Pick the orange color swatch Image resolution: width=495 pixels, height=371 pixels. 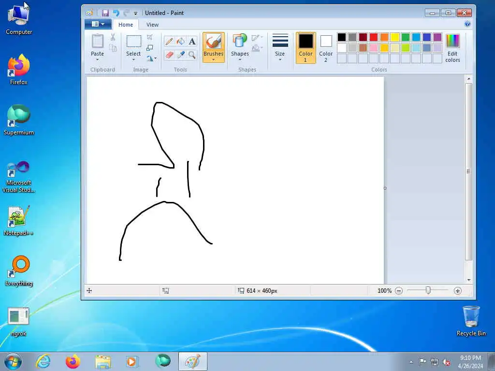(x=384, y=37)
